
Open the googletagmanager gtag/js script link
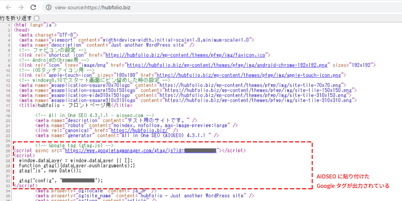(x=141, y=151)
